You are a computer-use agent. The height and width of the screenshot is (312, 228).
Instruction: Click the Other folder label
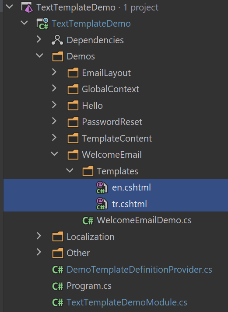click(78, 253)
